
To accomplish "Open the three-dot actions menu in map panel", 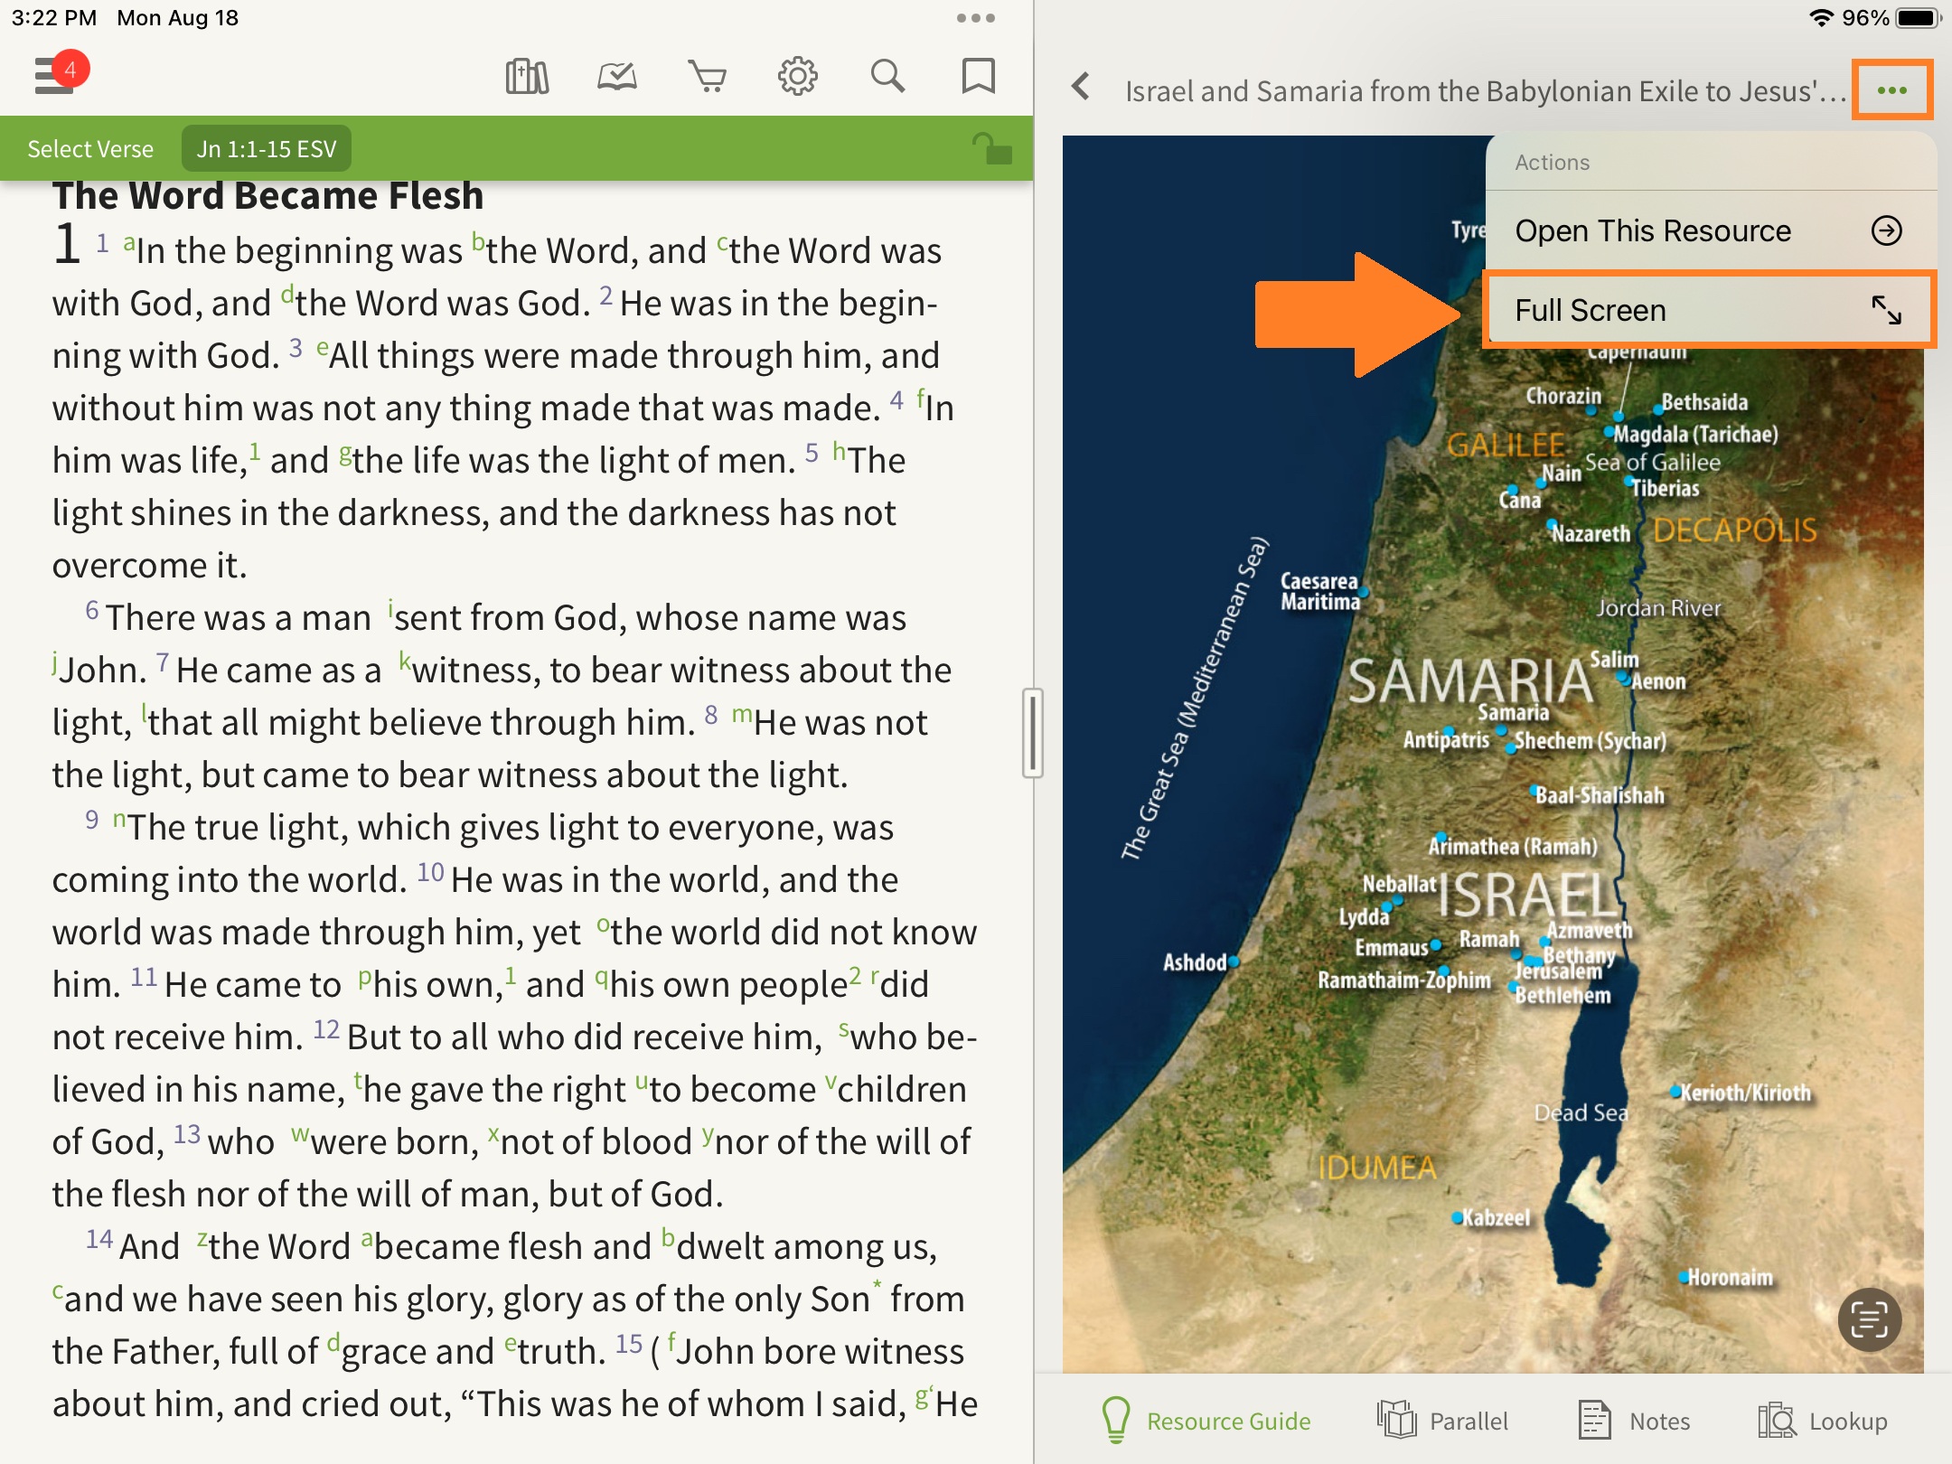I will (x=1892, y=89).
